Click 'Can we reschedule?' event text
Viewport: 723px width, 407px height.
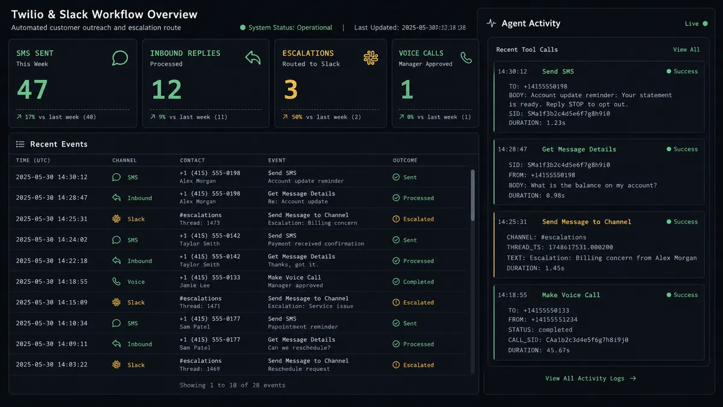coord(299,348)
